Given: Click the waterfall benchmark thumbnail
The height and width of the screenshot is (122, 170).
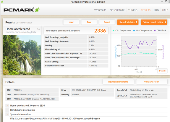Looking at the screenshot, I should pyautogui.click(x=22, y=55).
